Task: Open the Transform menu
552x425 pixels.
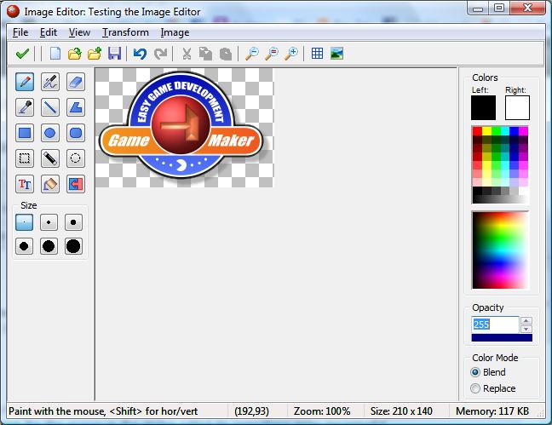Action: pyautogui.click(x=125, y=32)
